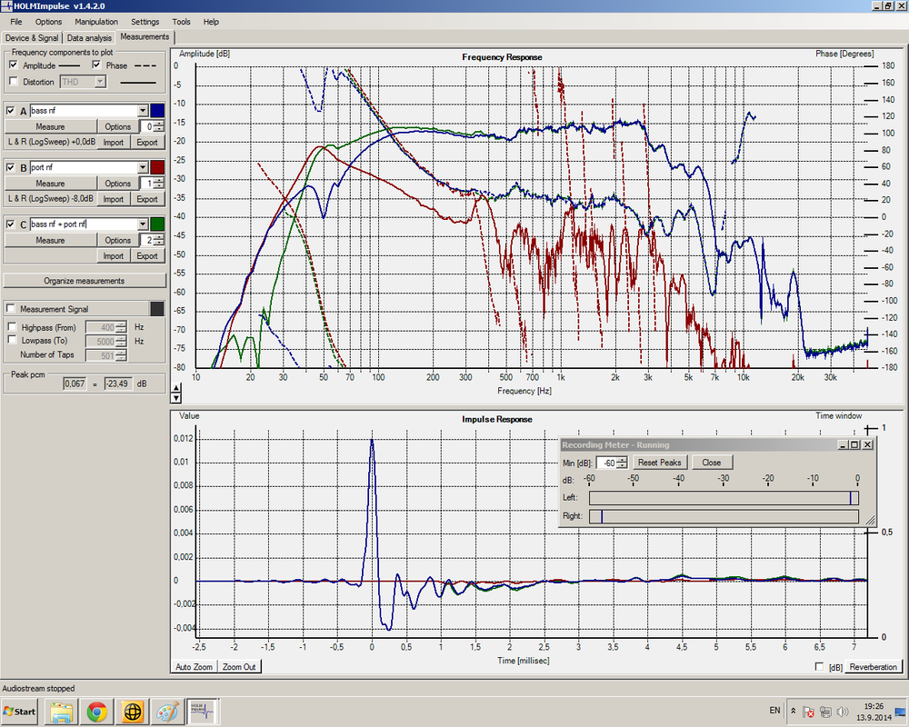Click the Peak pcm value field
The image size is (909, 727).
click(x=75, y=383)
